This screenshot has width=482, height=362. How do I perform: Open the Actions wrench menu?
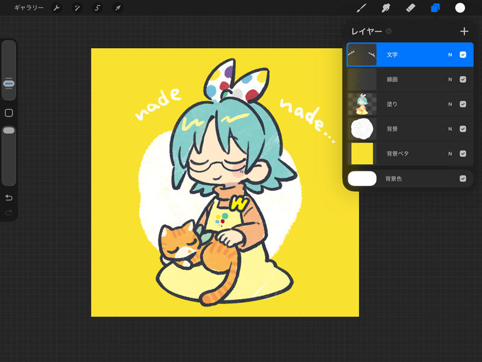click(57, 8)
